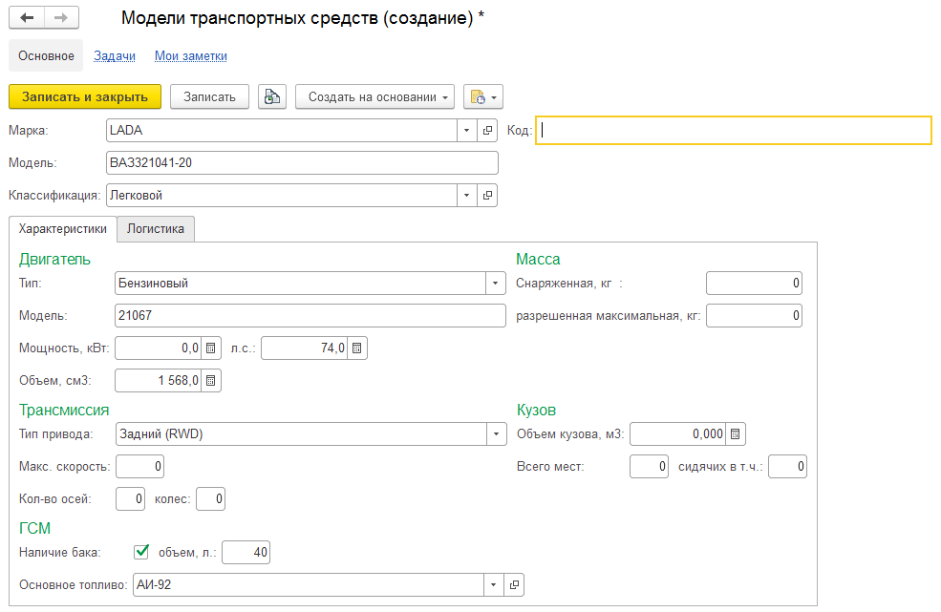Expand the Тип привода dropdown
941x612 pixels.
pyautogui.click(x=495, y=434)
